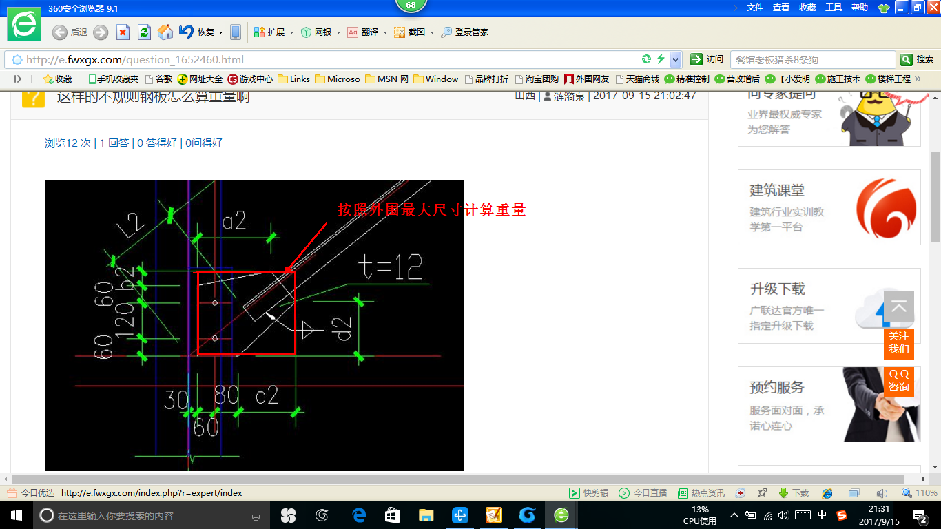Click the back-to-top arrow button
The height and width of the screenshot is (529, 941).
tap(899, 307)
